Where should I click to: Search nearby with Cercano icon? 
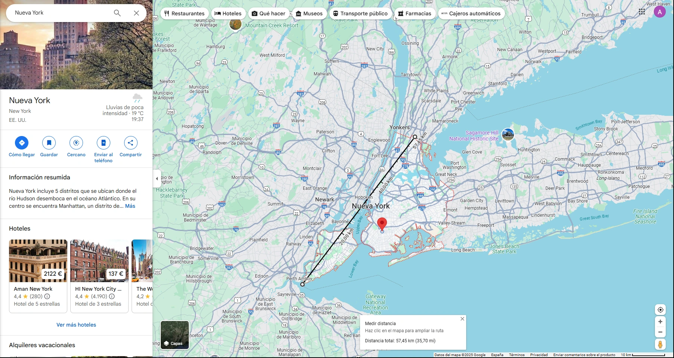[76, 143]
